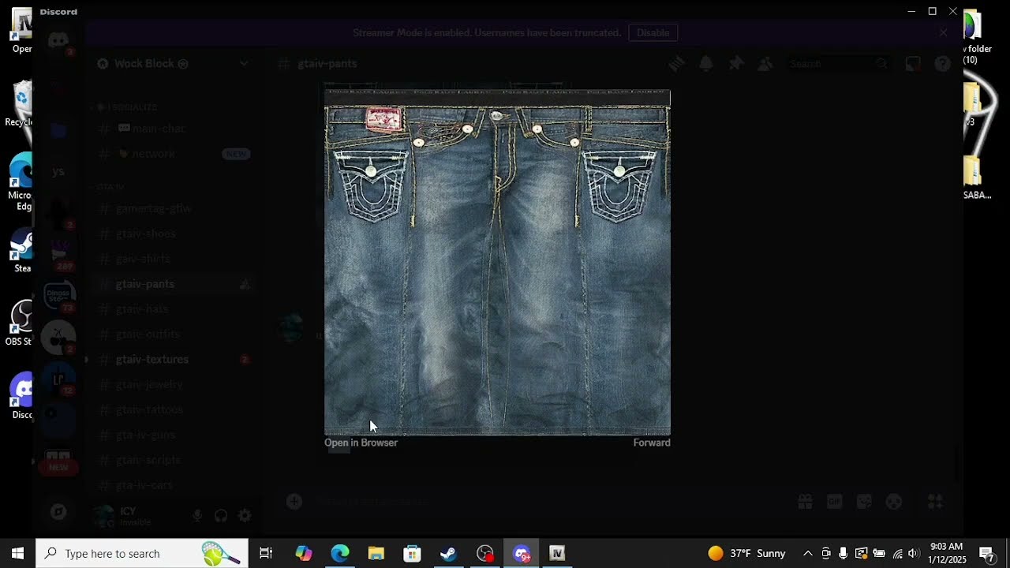Launch Copilot from taskbar
The width and height of the screenshot is (1010, 568).
(x=304, y=553)
